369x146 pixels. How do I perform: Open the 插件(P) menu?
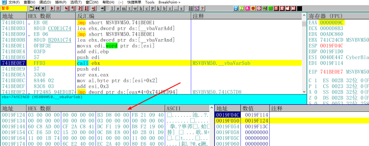pos(61,2)
